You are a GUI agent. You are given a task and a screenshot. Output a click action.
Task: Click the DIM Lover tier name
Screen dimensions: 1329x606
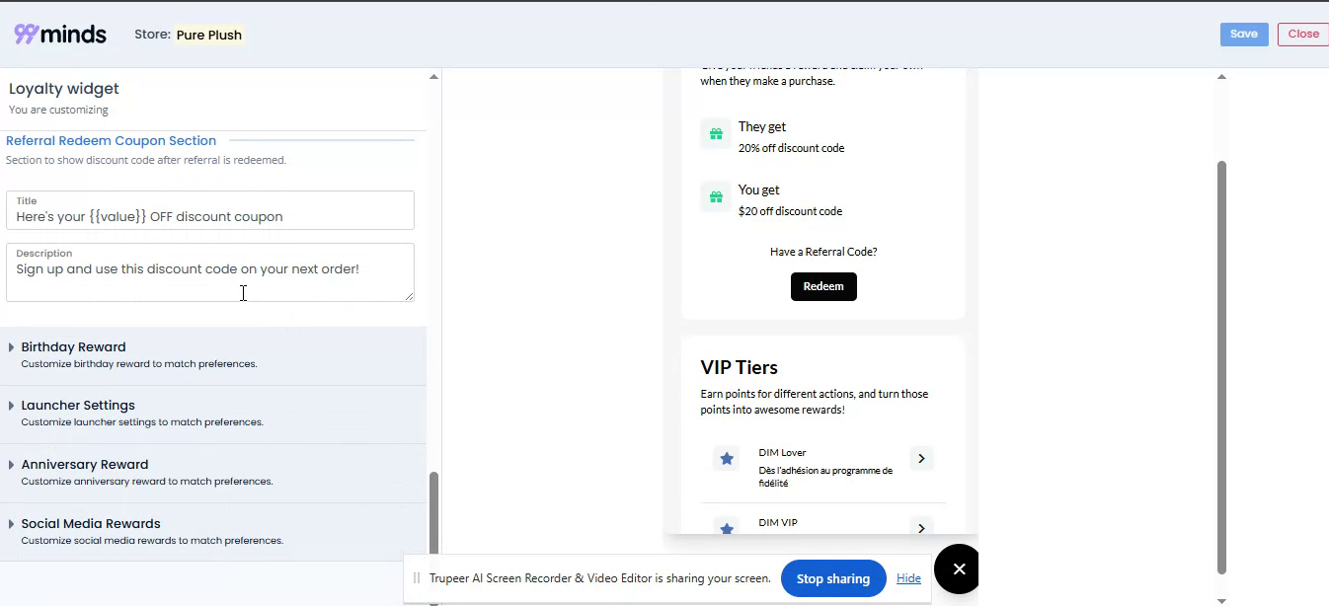(782, 453)
